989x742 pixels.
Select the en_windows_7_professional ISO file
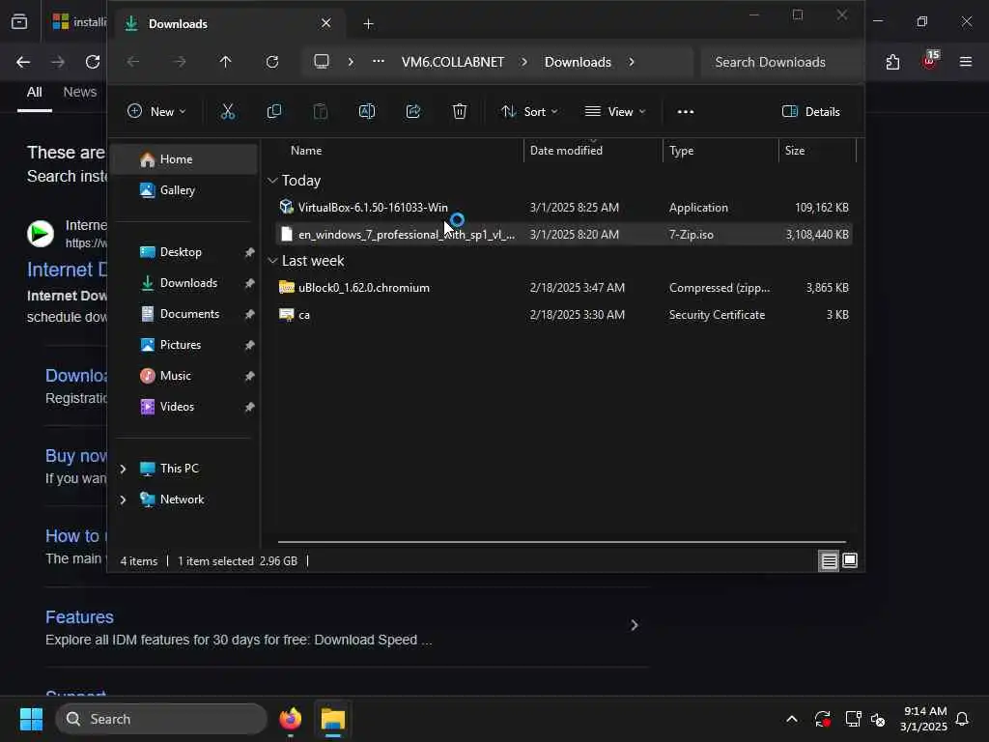[564, 234]
